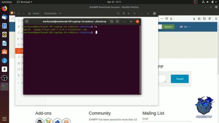This screenshot has height=123, width=219.
Task: Go to Home in Files path bar
Action: click(34, 14)
